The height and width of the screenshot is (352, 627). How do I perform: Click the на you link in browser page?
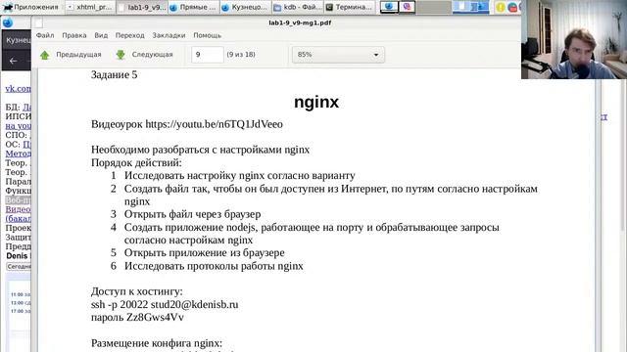tap(18, 126)
